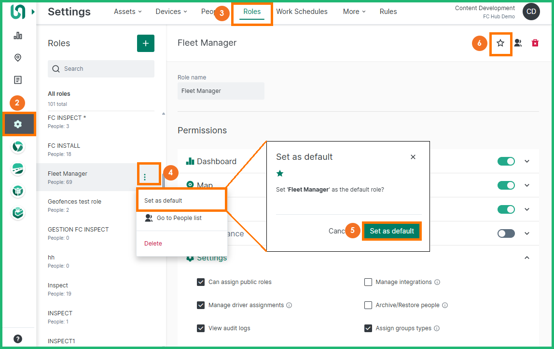Image resolution: width=554 pixels, height=349 pixels.
Task: Open the people list icon beside the star
Action: coord(518,43)
